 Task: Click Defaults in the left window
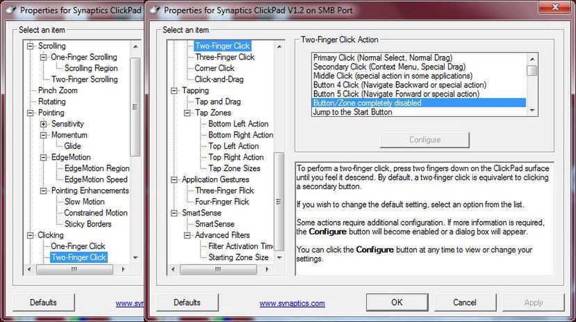[x=43, y=303]
